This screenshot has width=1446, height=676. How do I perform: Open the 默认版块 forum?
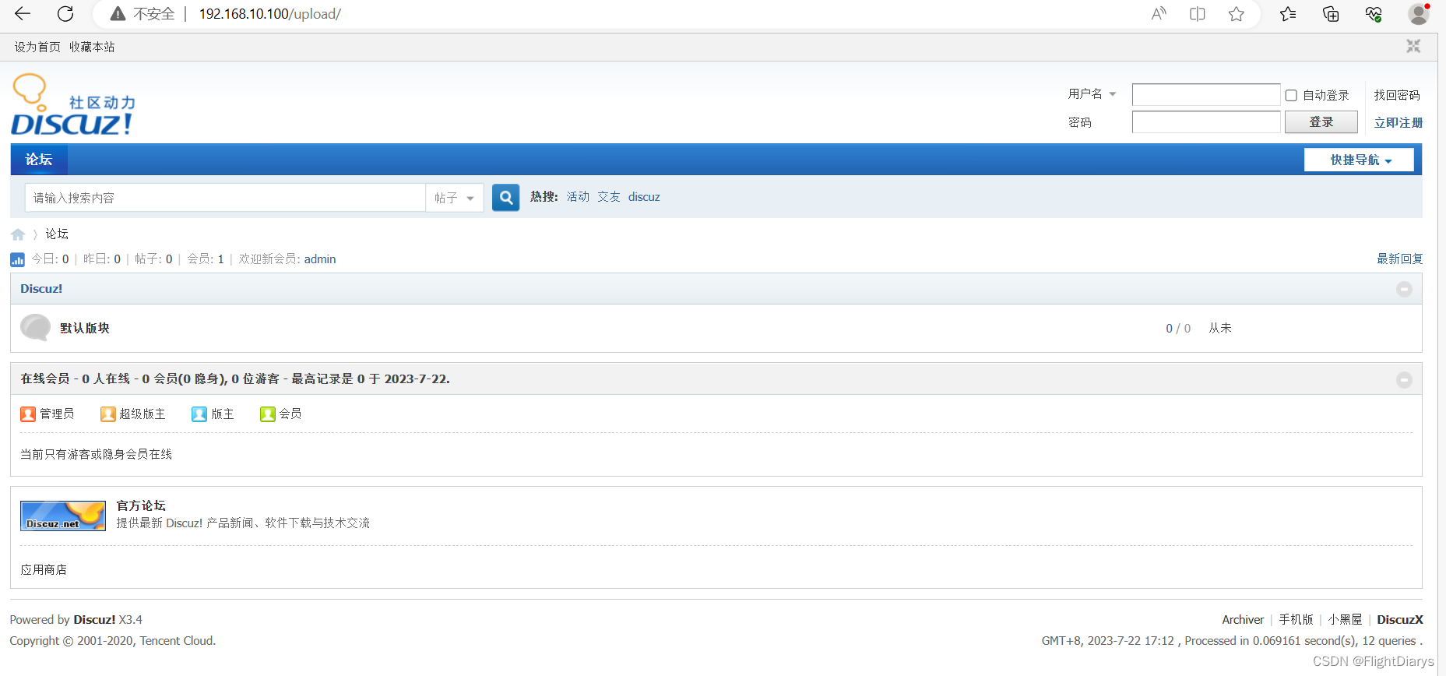[85, 328]
